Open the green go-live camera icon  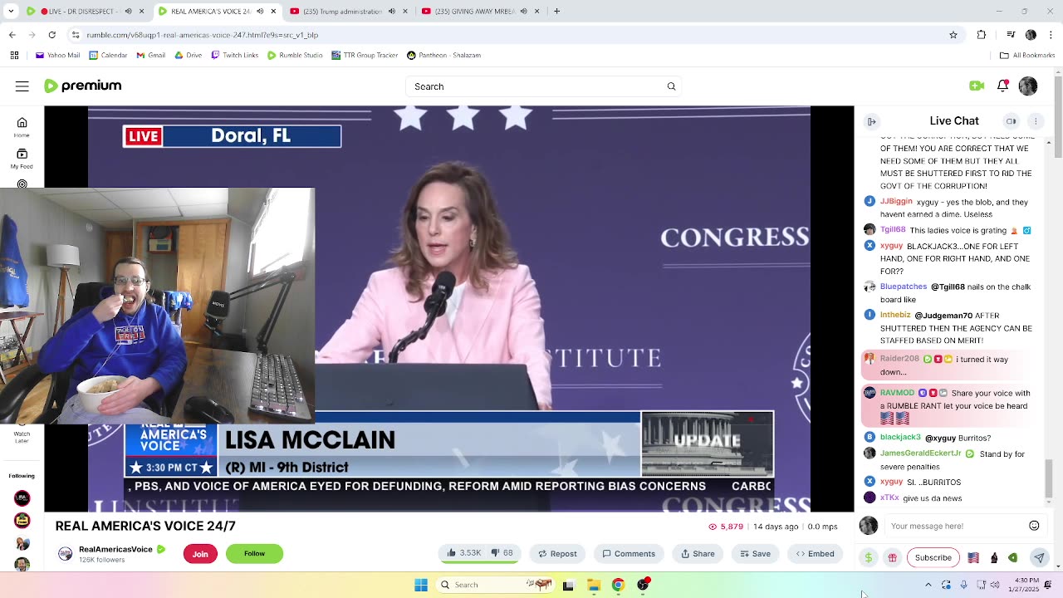(x=977, y=86)
